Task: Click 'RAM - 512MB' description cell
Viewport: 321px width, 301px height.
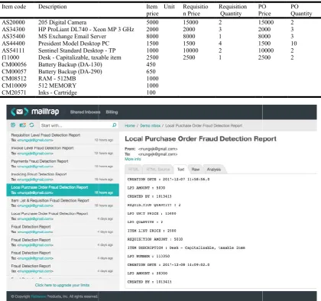Action: click(x=57, y=79)
